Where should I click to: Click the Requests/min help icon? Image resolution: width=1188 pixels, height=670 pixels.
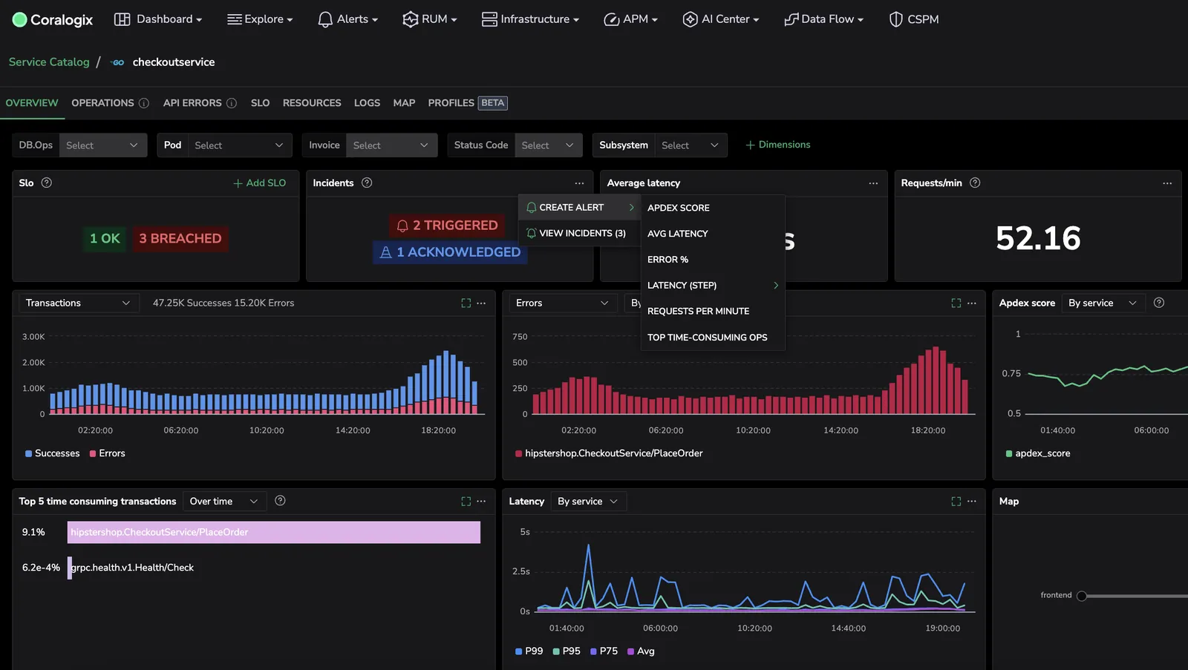tap(975, 183)
